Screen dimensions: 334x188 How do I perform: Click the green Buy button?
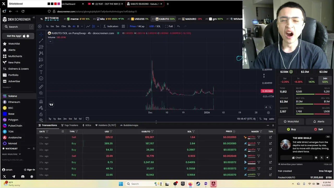(x=291, y=129)
